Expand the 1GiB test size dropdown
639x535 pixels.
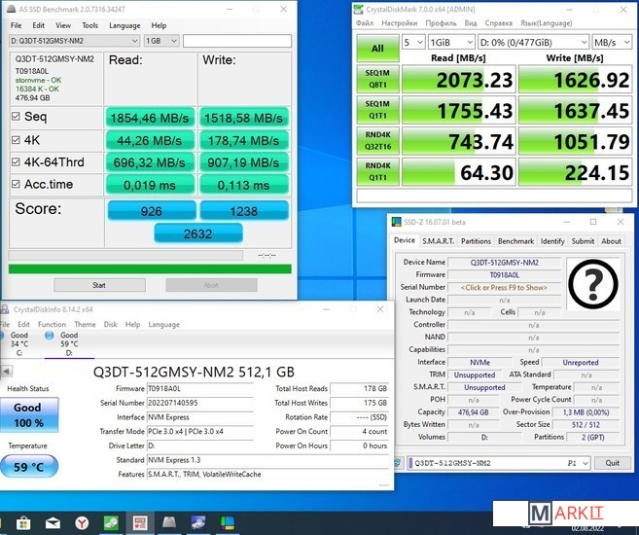pos(451,43)
